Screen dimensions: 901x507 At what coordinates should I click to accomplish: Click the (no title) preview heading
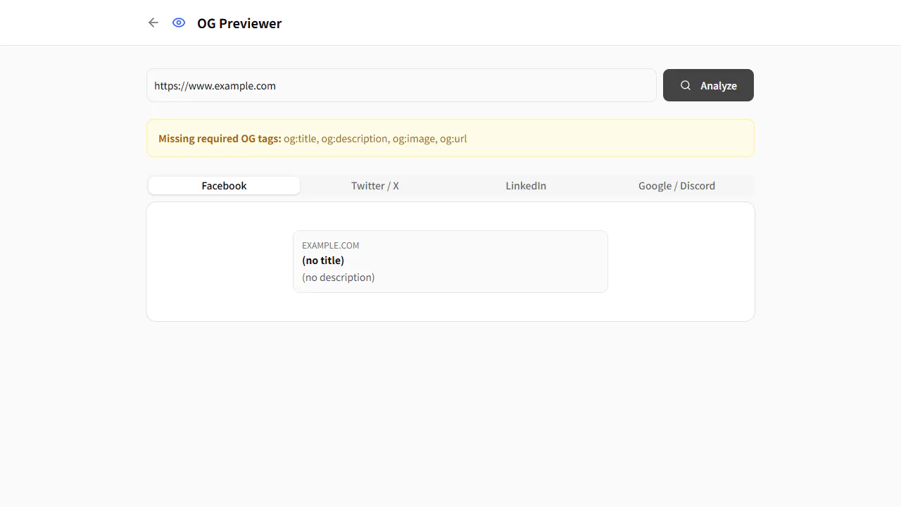[323, 261]
